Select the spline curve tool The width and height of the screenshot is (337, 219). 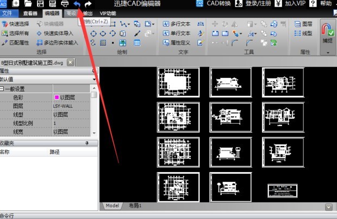93,42
